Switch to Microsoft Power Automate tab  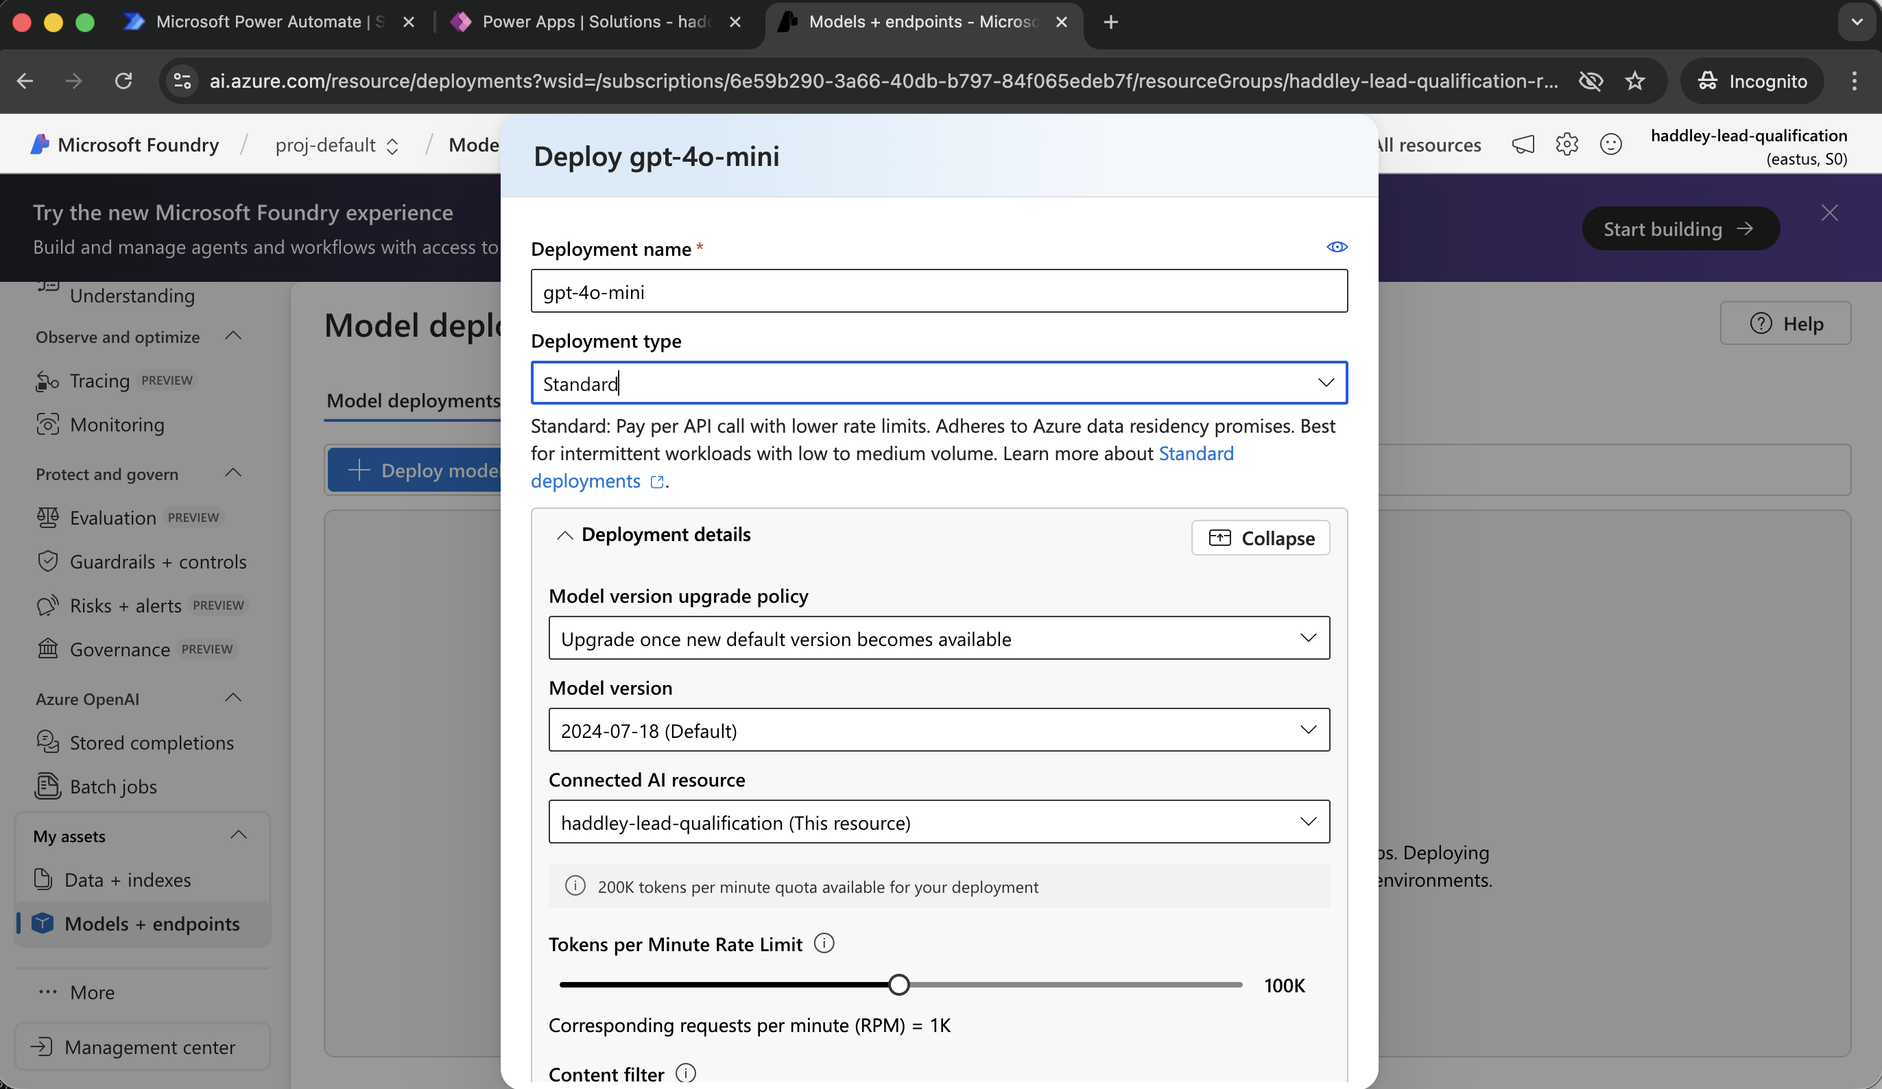click(x=269, y=22)
